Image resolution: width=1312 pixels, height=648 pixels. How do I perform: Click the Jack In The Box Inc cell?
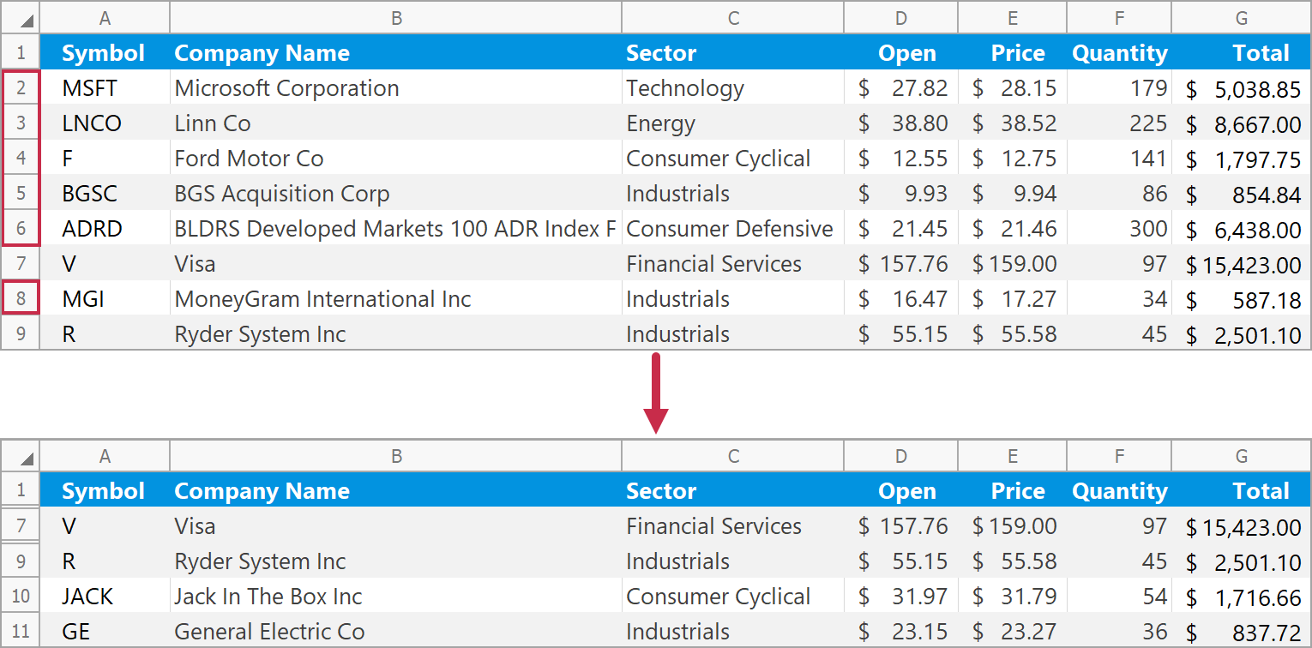tap(268, 597)
